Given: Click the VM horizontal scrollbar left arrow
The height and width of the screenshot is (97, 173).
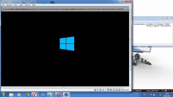Looking at the screenshot, I should pyautogui.click(x=2, y=87).
